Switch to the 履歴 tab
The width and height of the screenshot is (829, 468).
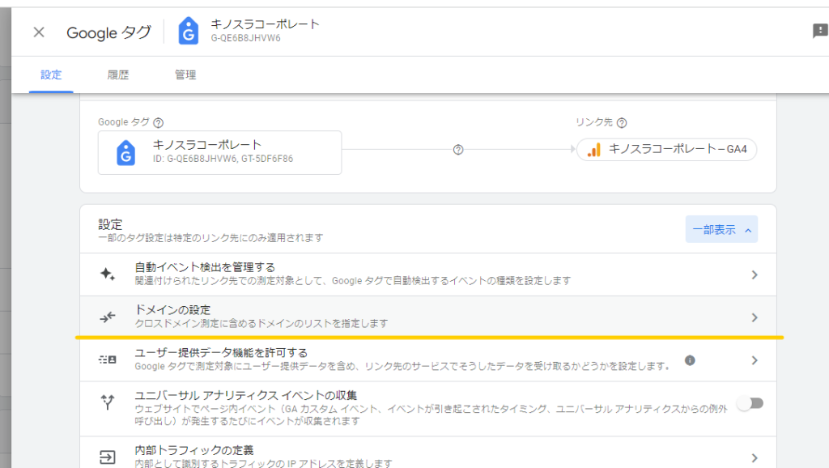click(118, 75)
